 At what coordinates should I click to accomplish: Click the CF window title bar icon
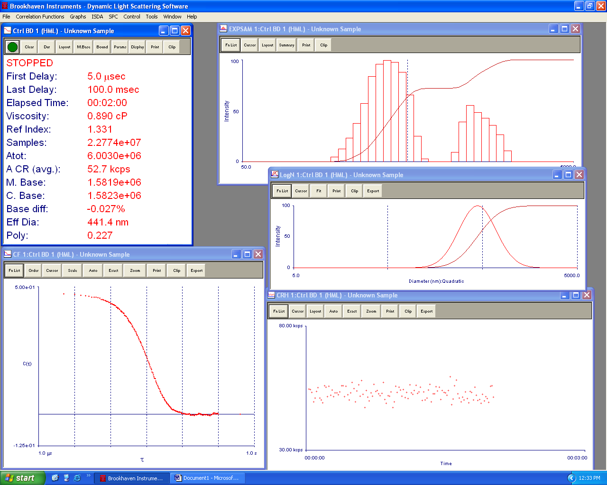8,254
